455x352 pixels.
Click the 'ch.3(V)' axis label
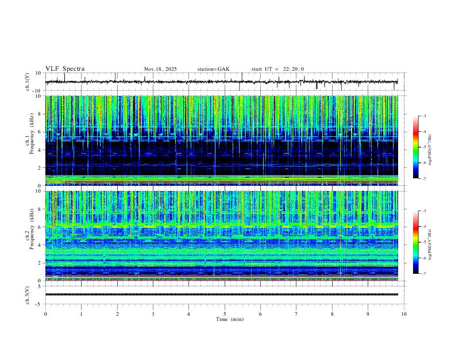[x=28, y=295]
